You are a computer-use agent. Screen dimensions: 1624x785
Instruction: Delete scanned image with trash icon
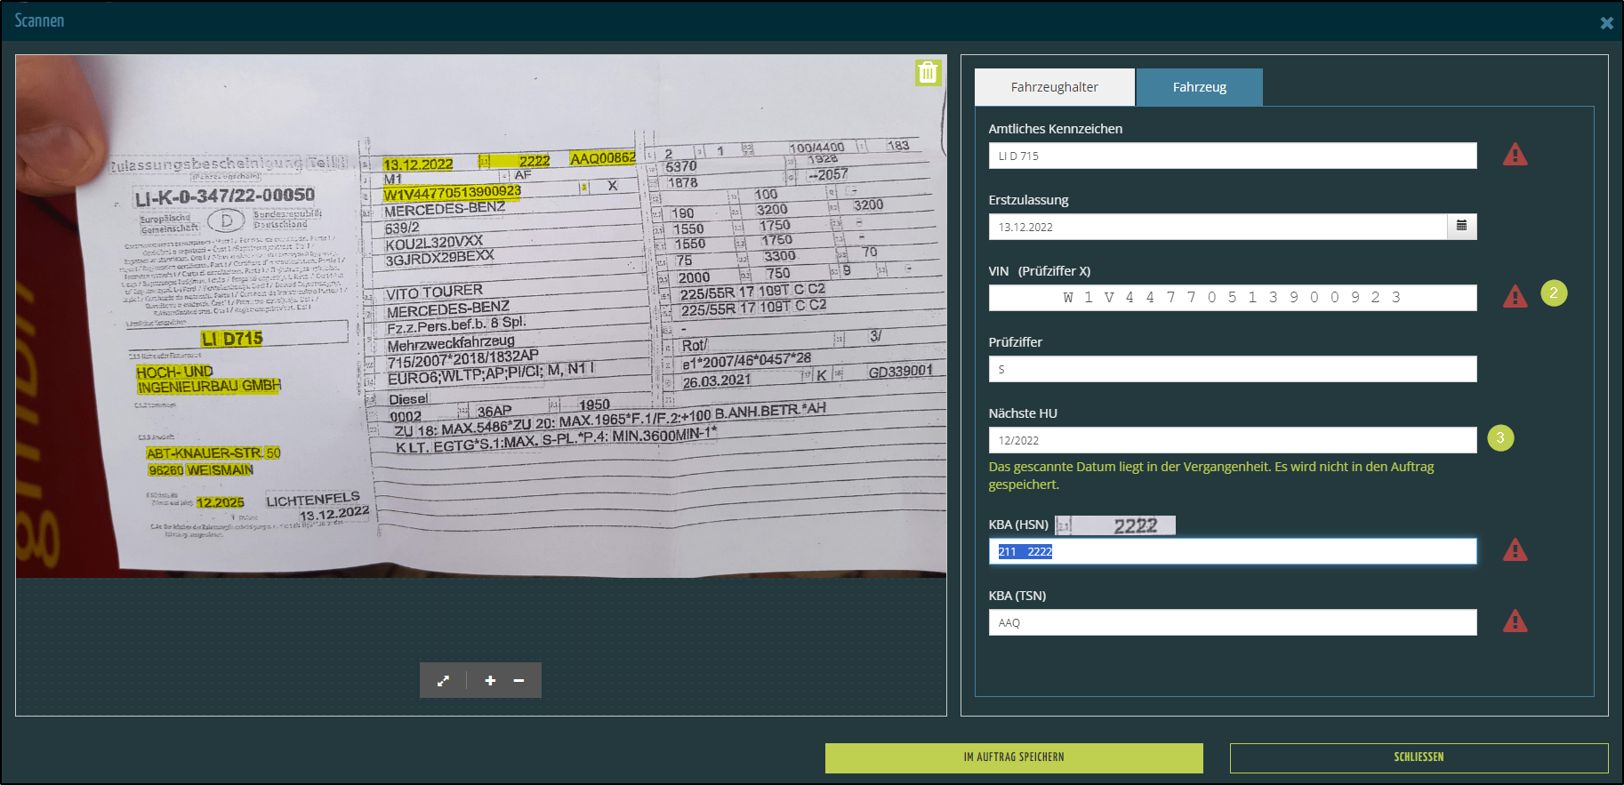[928, 73]
